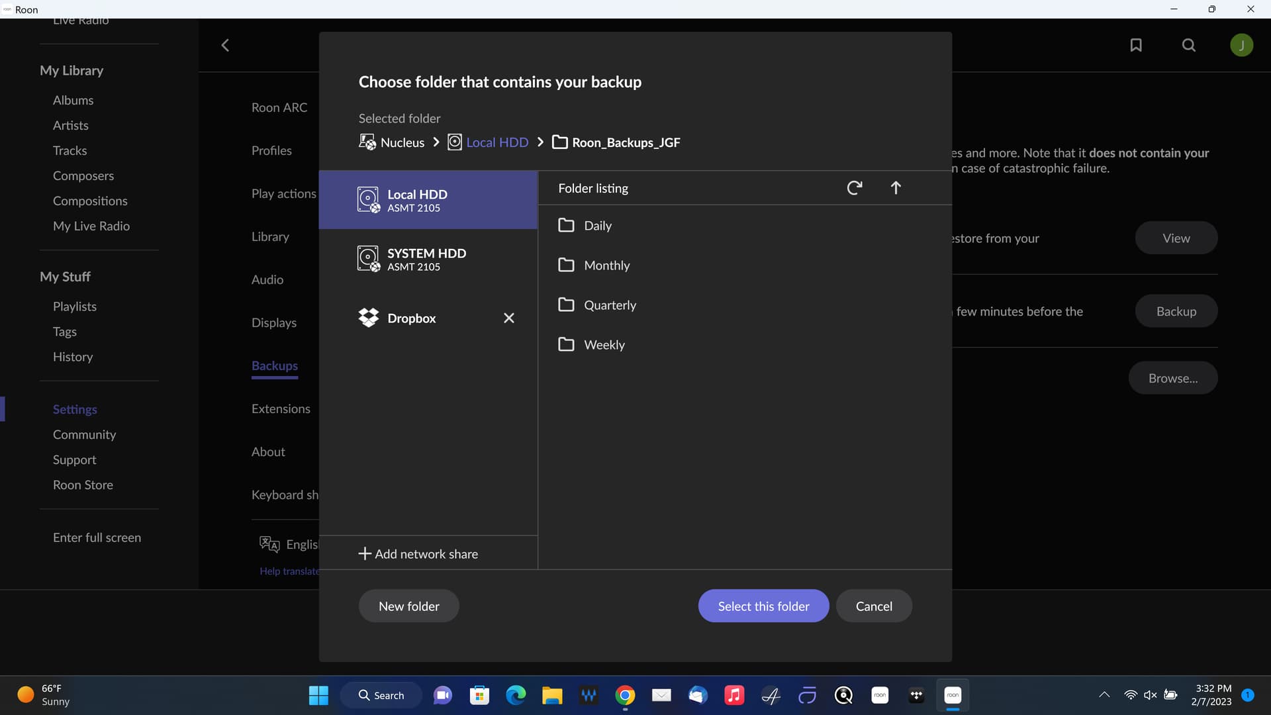Viewport: 1271px width, 715px height.
Task: Open Roon search magnifier icon
Action: 1189,45
